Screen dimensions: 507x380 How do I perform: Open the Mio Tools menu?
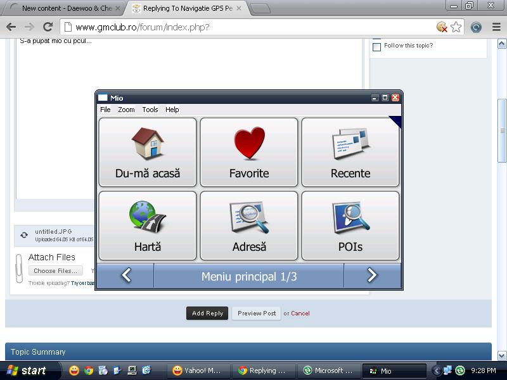coord(150,110)
